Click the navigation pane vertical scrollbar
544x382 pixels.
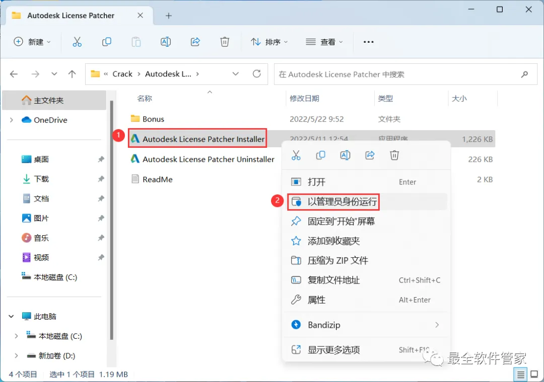(111, 220)
